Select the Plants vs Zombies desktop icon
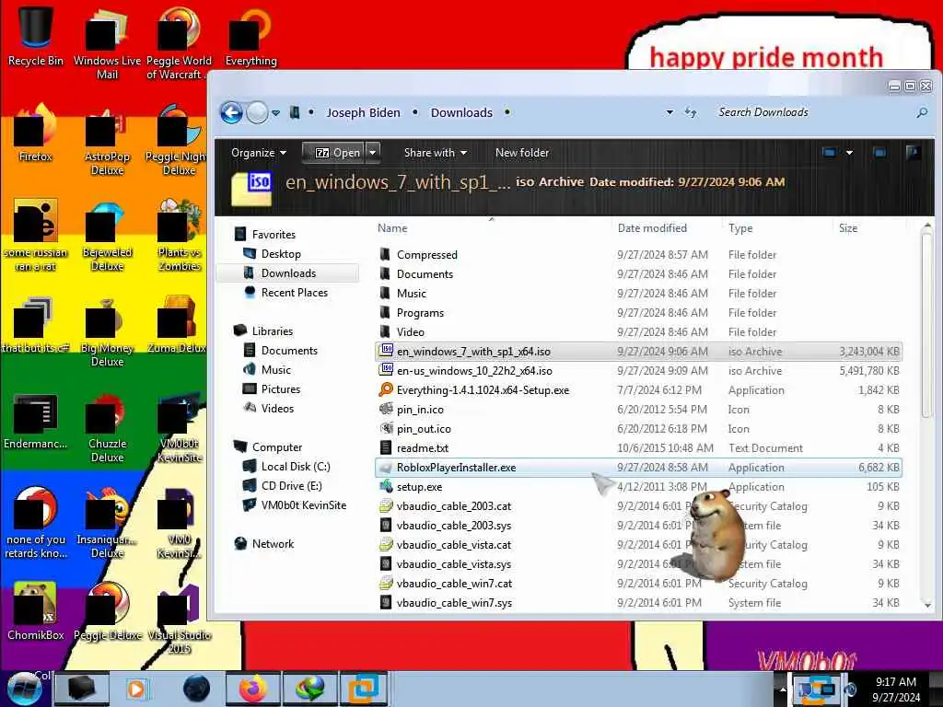Viewport: 943px width, 707px height. [x=180, y=236]
